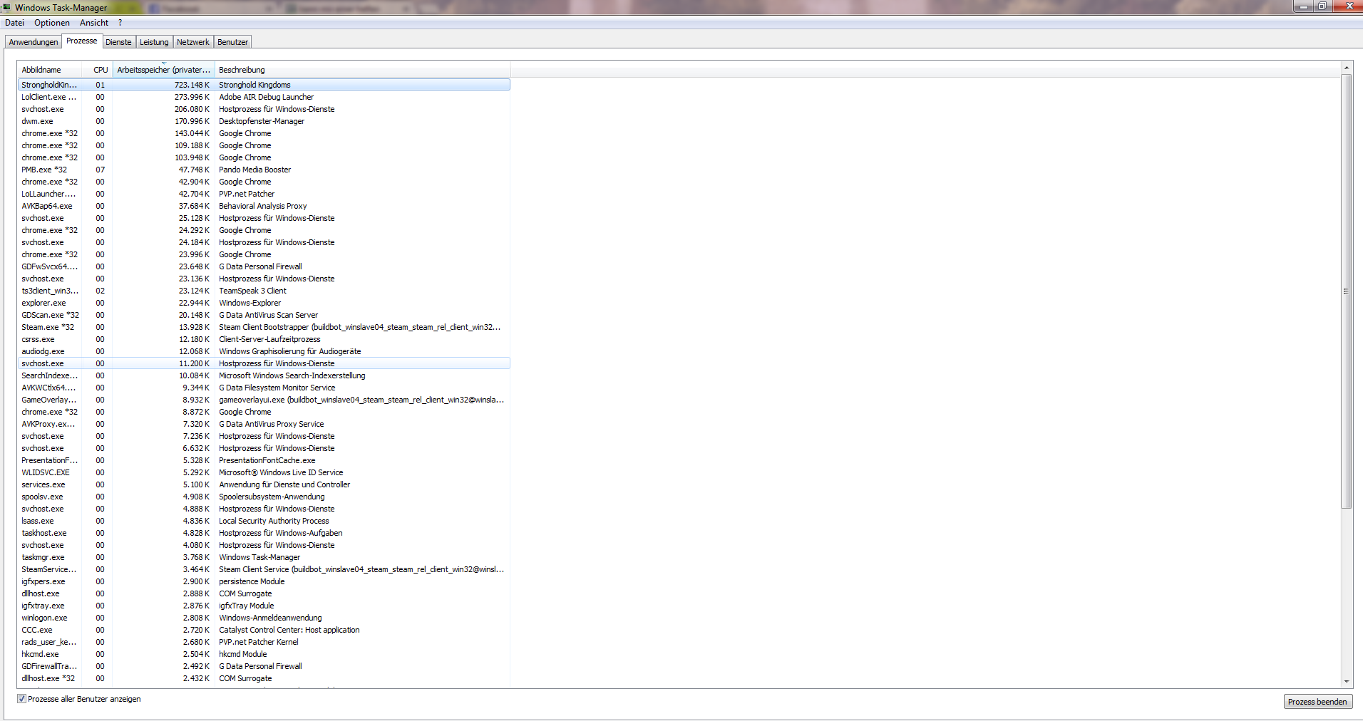Select the taskmgr.exe process
Screen dimensions: 1363x721
pos(264,557)
